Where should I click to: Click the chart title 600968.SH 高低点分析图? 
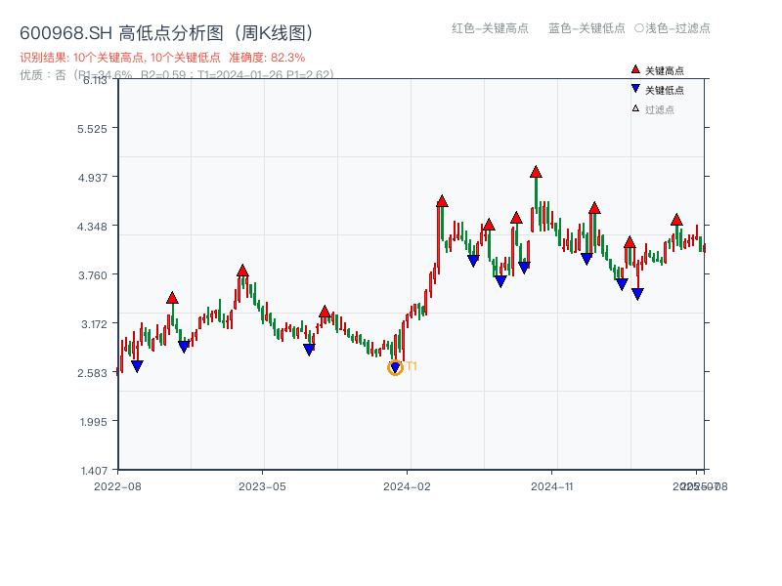click(167, 33)
